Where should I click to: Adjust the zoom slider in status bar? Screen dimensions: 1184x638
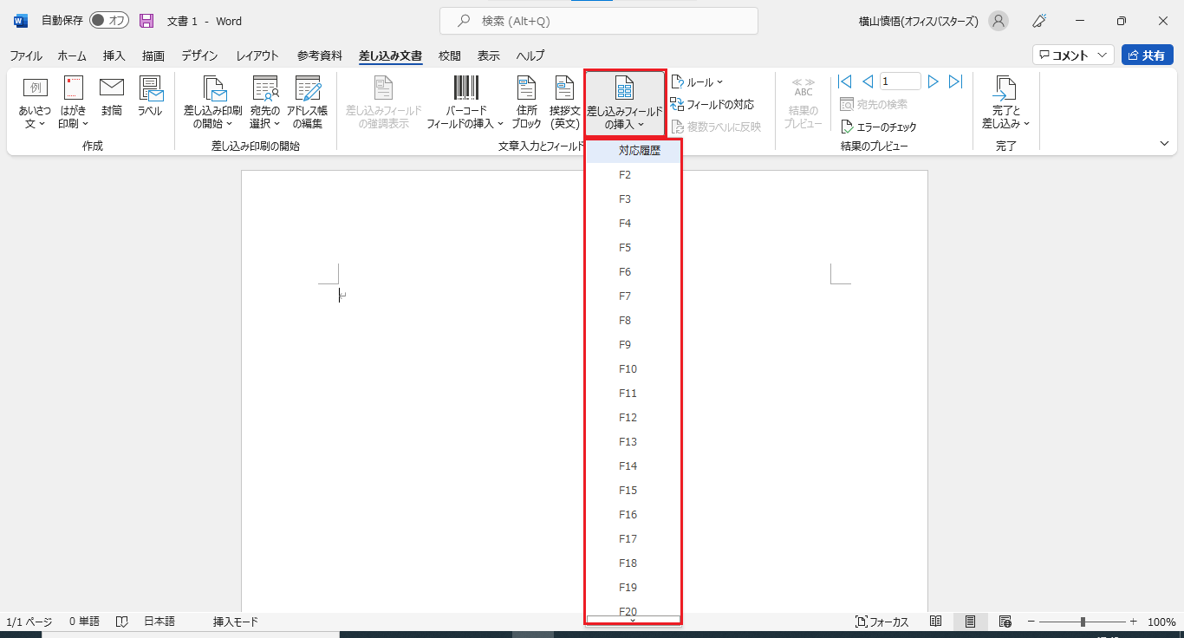(x=1083, y=622)
